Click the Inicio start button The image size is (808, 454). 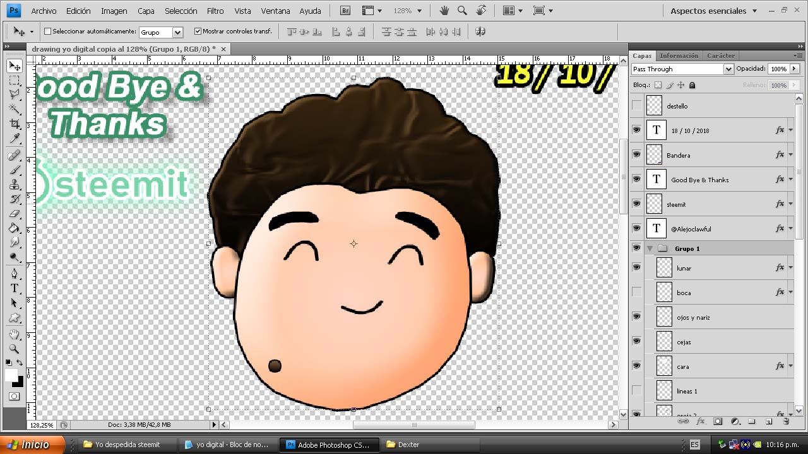coord(32,445)
